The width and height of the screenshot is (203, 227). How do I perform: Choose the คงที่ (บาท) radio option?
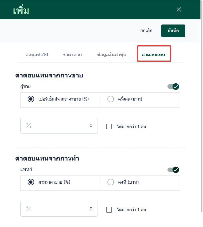pyautogui.click(x=111, y=182)
